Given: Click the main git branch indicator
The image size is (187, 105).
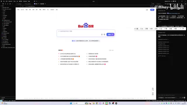Looking at the screenshot, I should click(x=5, y=101).
